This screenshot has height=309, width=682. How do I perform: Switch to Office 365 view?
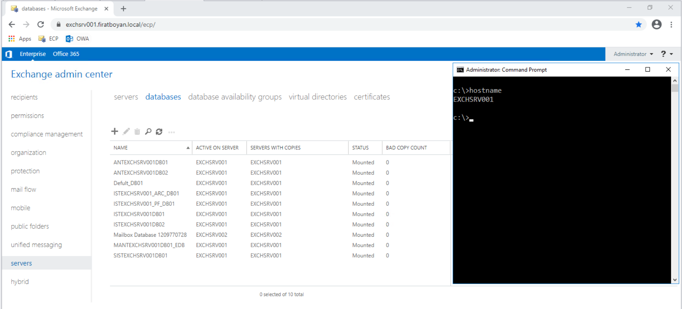coord(66,54)
